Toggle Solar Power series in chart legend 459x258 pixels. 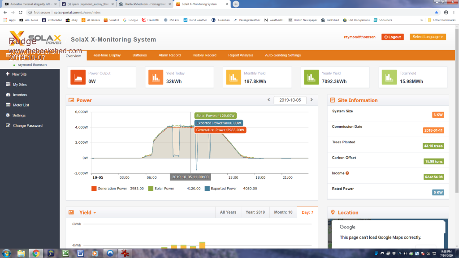coord(151,189)
